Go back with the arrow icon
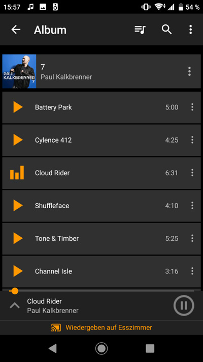This screenshot has height=362, width=203. click(16, 30)
